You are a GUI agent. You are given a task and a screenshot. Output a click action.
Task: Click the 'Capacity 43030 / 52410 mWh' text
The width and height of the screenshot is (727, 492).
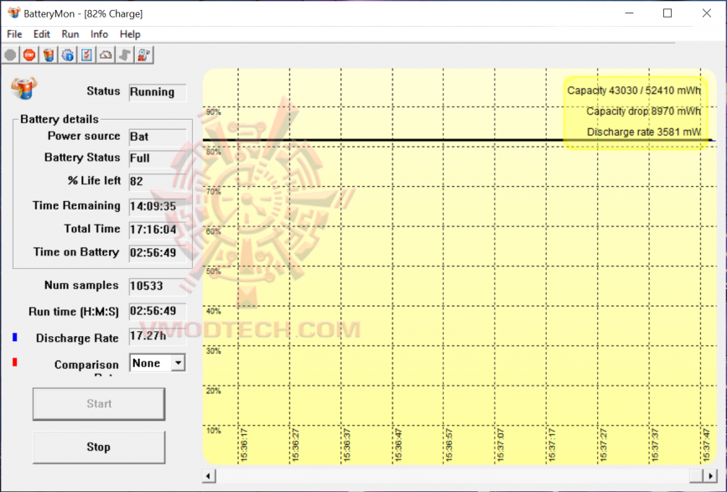(x=634, y=91)
